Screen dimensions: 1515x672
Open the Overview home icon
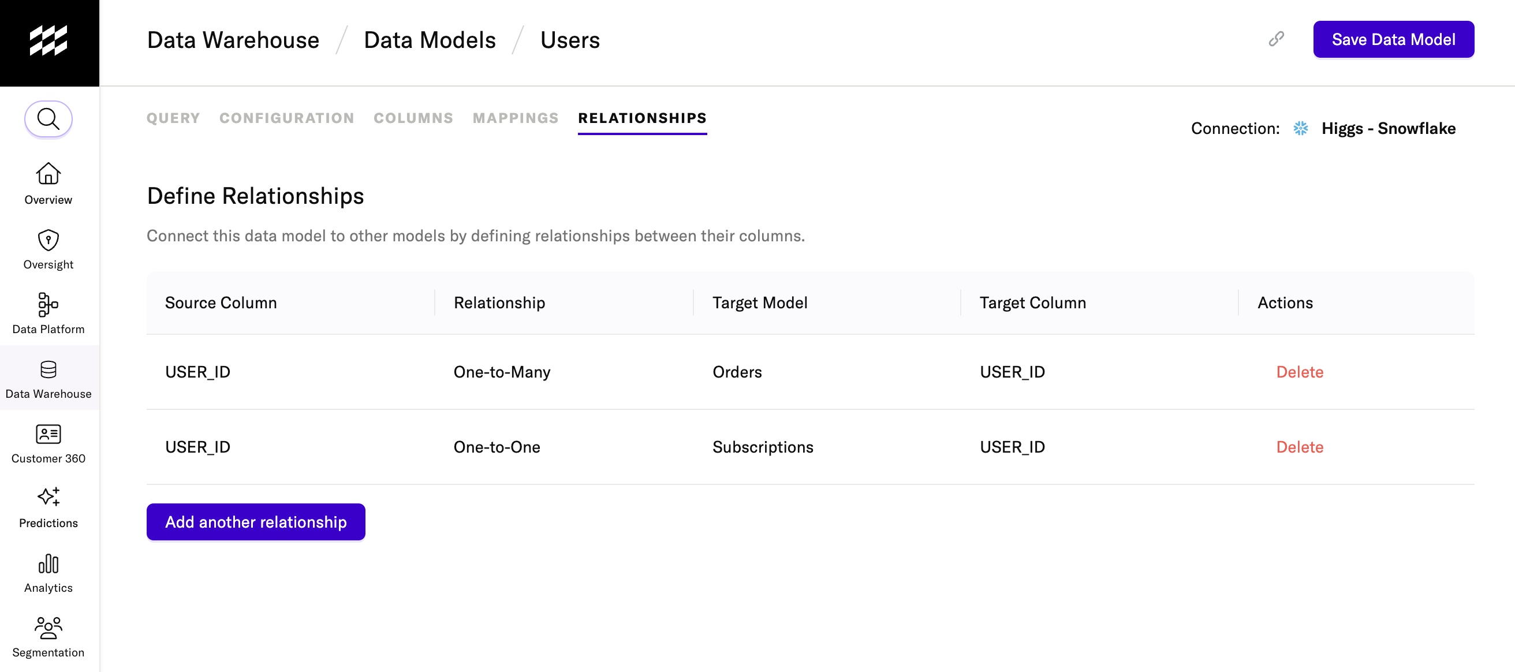[48, 174]
